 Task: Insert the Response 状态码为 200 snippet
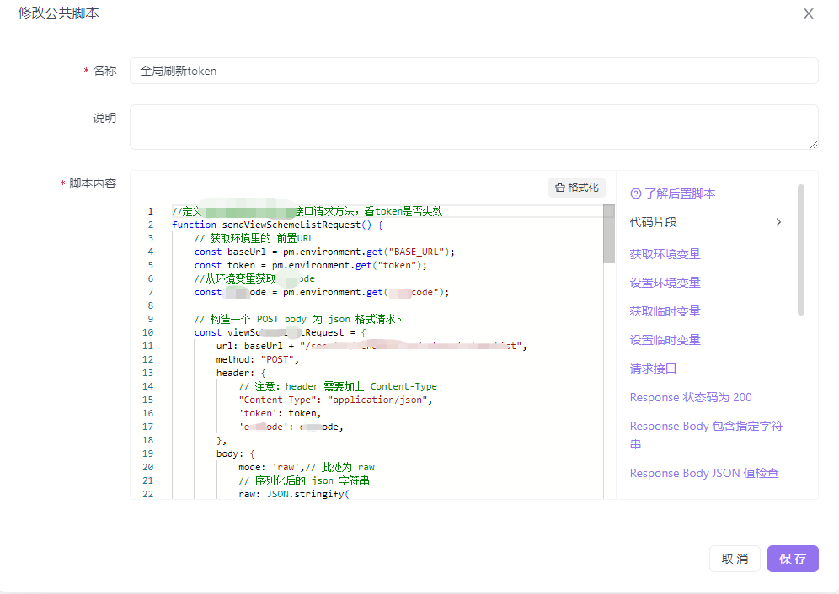691,397
